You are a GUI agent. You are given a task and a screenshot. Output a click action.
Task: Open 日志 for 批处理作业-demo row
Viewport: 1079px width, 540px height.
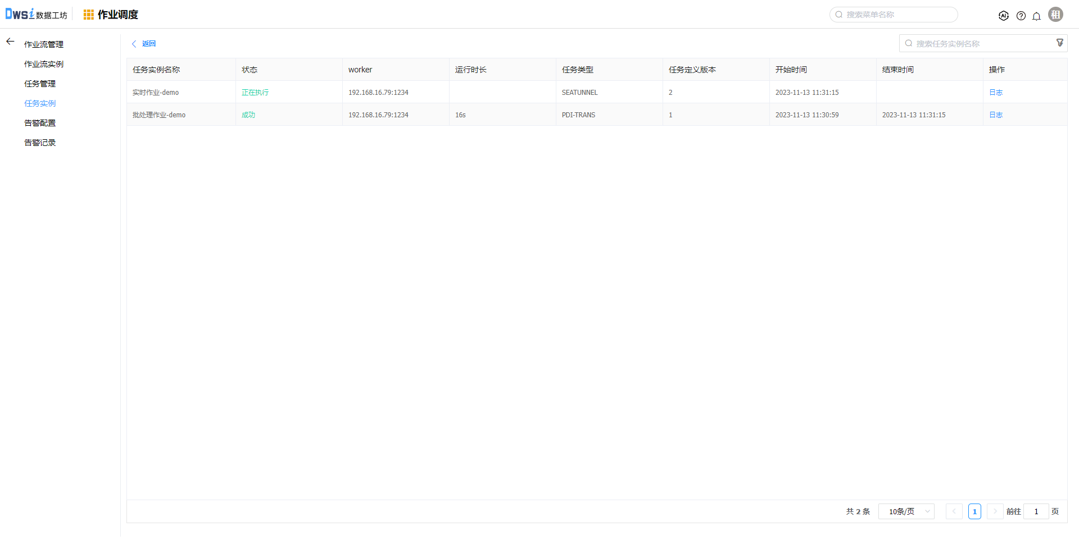pos(996,115)
